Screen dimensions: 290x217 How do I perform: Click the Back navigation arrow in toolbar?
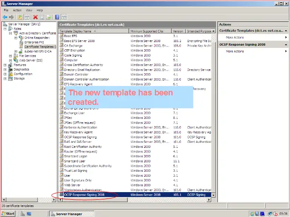point(5,17)
